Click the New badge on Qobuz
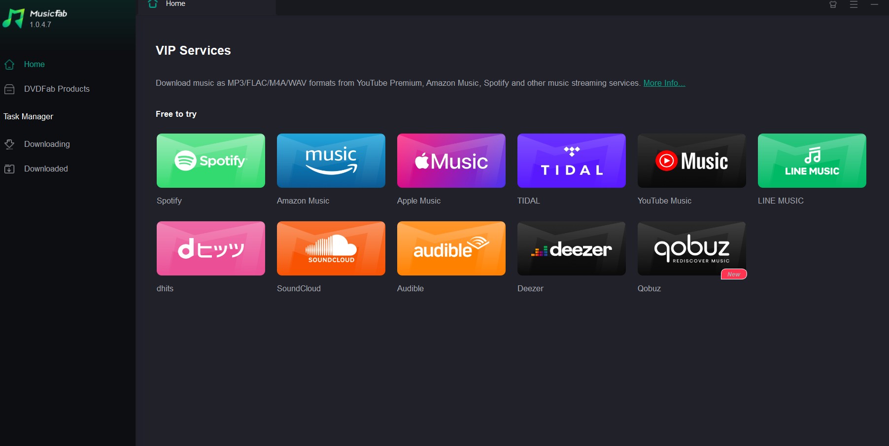Image resolution: width=889 pixels, height=446 pixels. point(734,274)
